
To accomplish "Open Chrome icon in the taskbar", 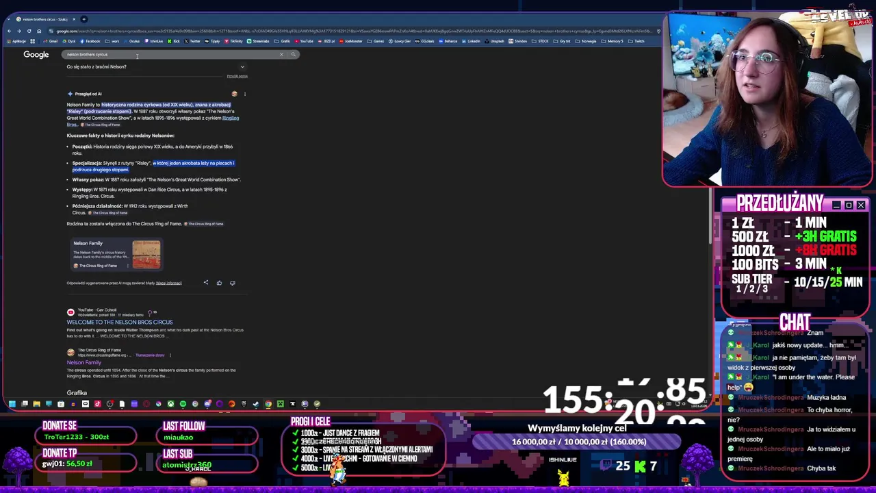I will click(x=268, y=404).
